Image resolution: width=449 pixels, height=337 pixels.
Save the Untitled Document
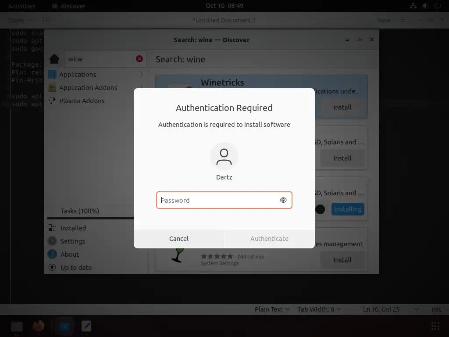383,20
